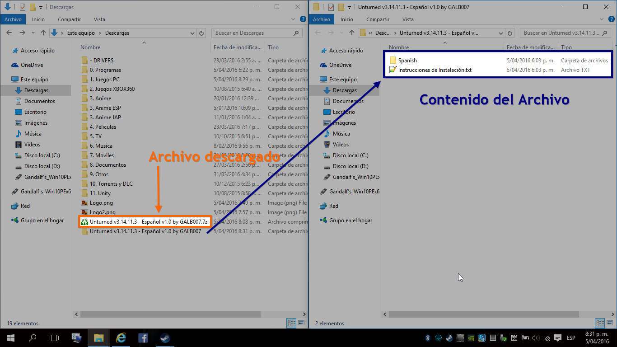Screen dimensions: 617x347
Task: Launch Internet Explorer from the taskbar
Action: [121, 338]
